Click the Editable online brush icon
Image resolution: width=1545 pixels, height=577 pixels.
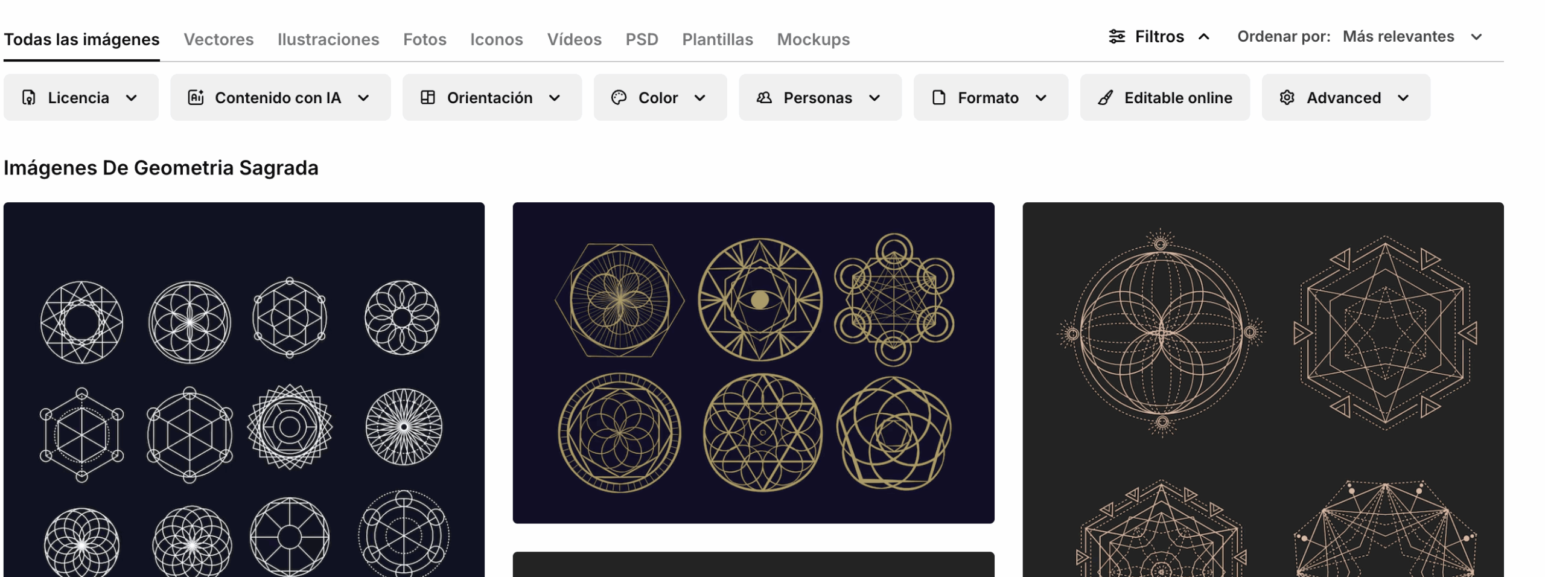pyautogui.click(x=1105, y=98)
